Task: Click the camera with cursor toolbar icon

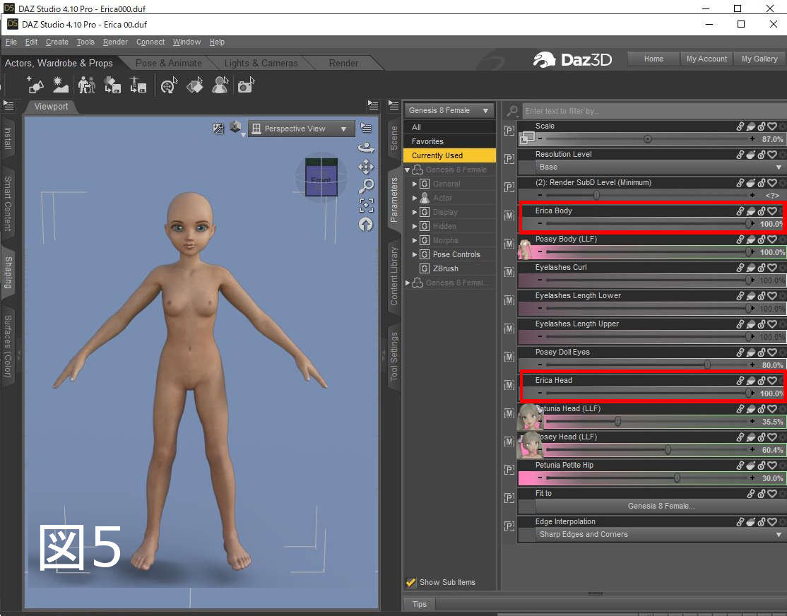Action: (246, 85)
